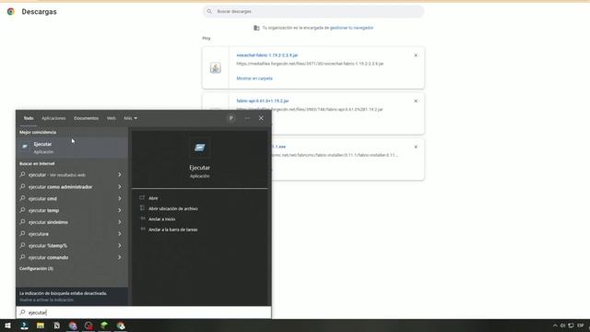
Task: Remove fabric-api download from list
Action: coord(416,101)
